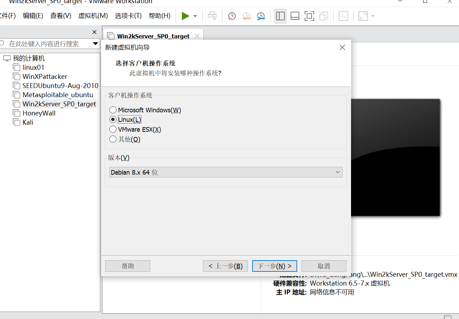Screen dimensions: 459x319
Task: Select the VMware ESX(X) radio button
Action: coord(113,129)
